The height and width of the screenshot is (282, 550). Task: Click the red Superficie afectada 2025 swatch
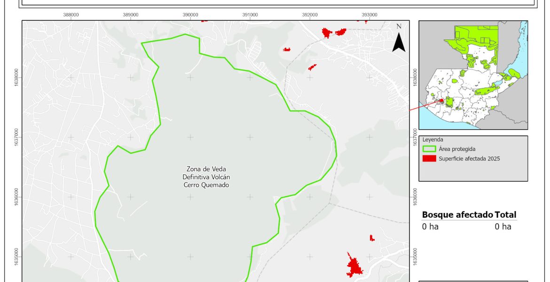tap(429, 159)
